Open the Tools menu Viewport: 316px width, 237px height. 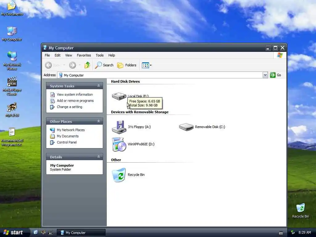[x=100, y=55]
